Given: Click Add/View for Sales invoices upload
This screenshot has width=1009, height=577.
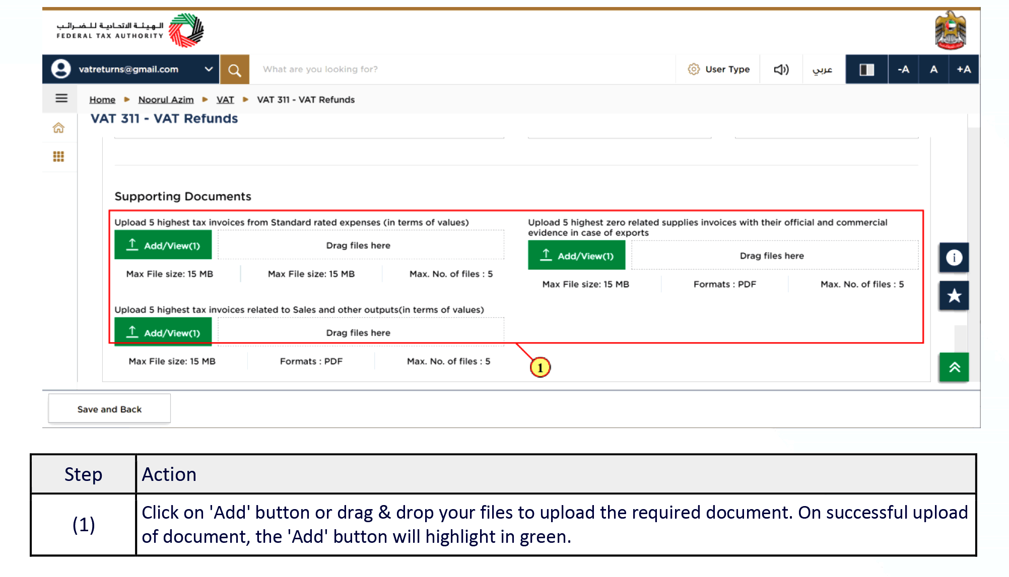Looking at the screenshot, I should tap(163, 332).
